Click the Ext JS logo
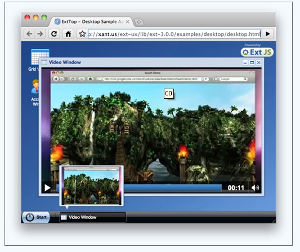This screenshot has height=252, width=300. [x=257, y=52]
